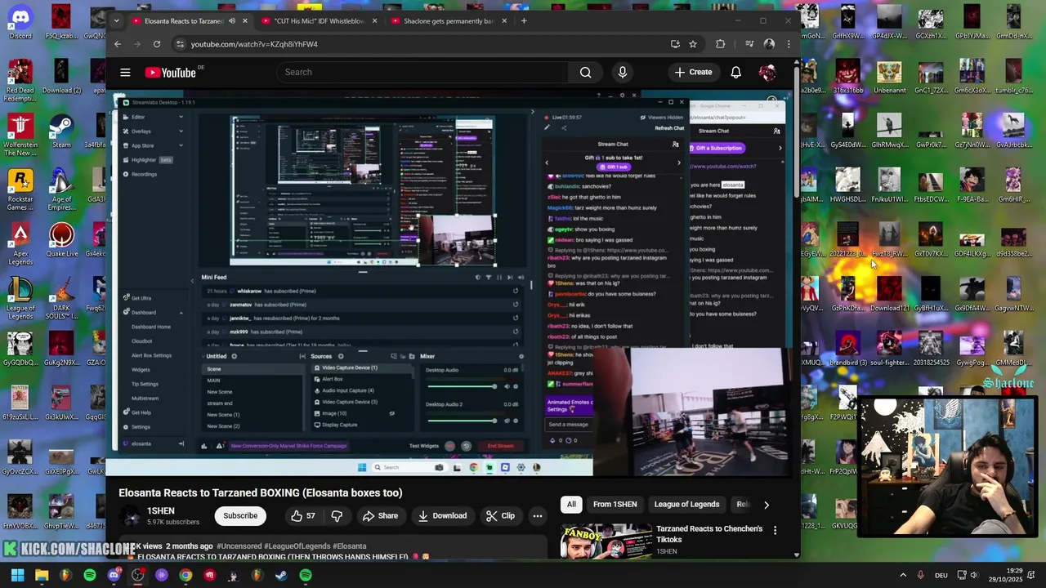Switch DEU keyboard language in tray
Image resolution: width=1046 pixels, height=588 pixels.
tap(941, 575)
